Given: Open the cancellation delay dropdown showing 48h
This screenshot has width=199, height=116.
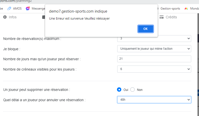Looking at the screenshot, I should [154, 100].
